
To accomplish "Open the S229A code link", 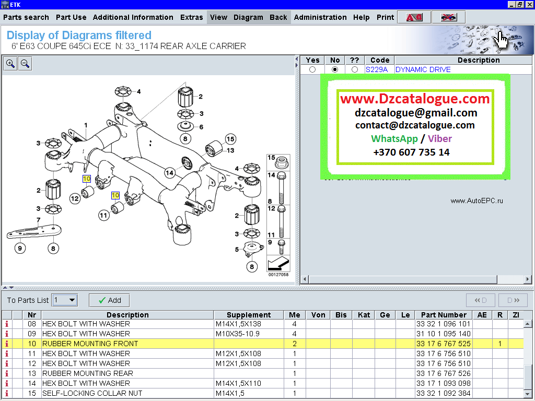I will click(x=376, y=69).
